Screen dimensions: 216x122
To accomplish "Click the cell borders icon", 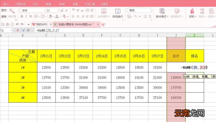I will click(36, 17).
